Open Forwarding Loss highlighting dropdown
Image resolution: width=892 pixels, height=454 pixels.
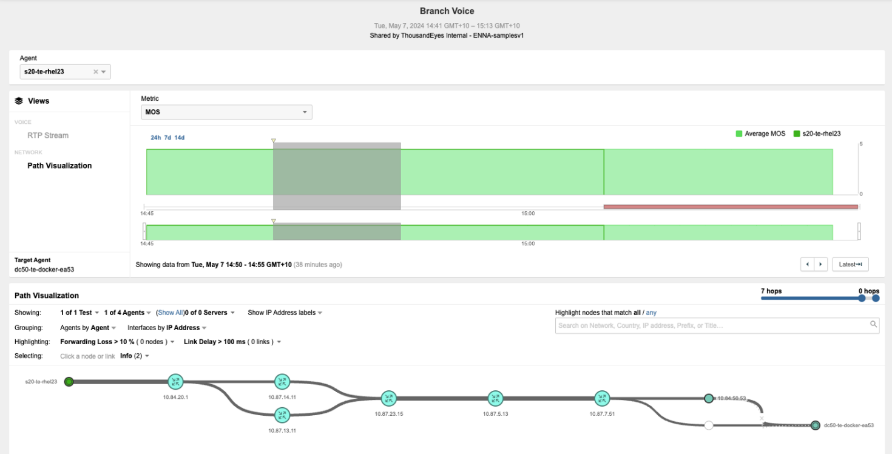(117, 342)
